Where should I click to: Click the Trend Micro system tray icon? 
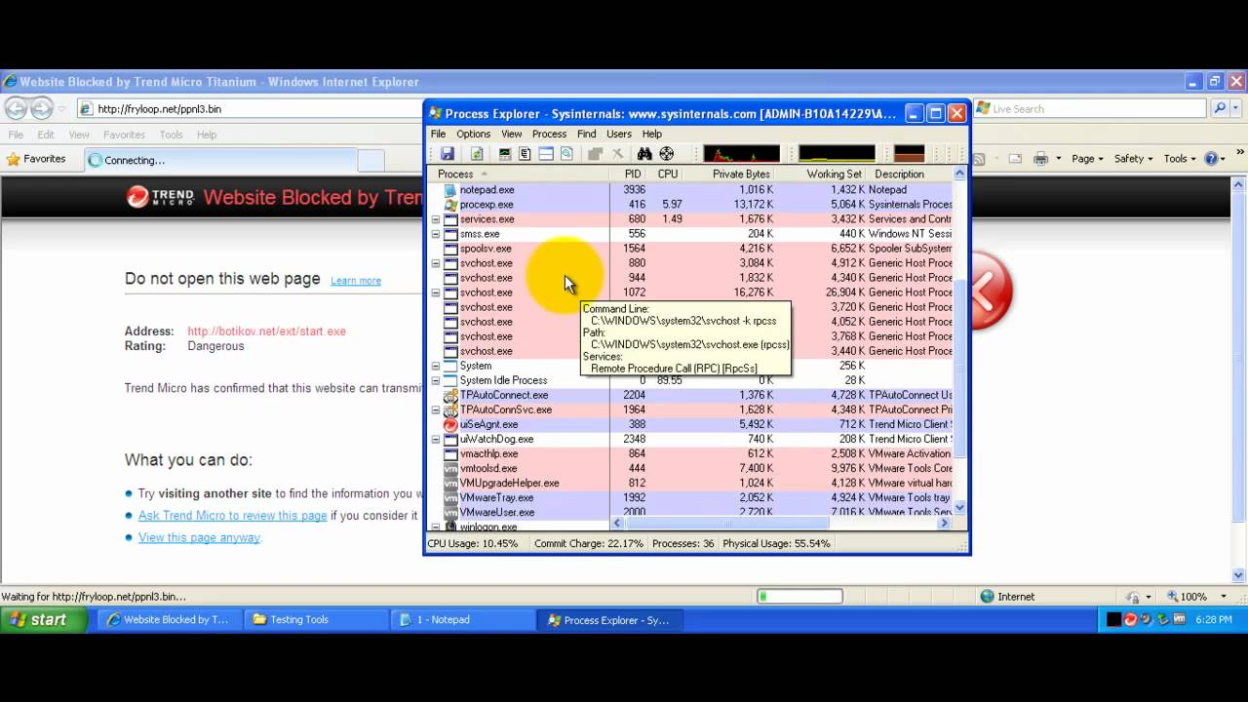pyautogui.click(x=1130, y=619)
